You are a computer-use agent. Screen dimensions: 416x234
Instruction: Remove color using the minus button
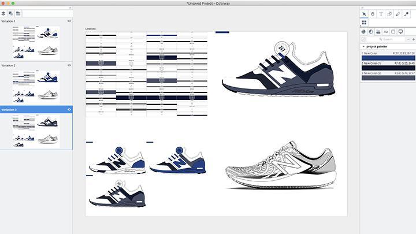pyautogui.click(x=407, y=39)
